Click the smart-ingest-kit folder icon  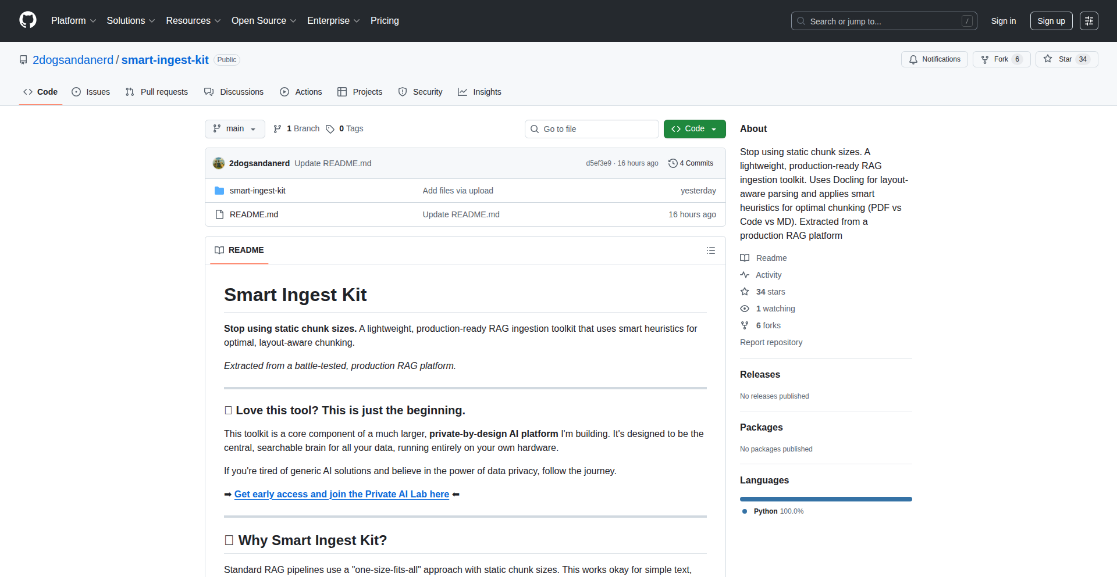pyautogui.click(x=219, y=191)
